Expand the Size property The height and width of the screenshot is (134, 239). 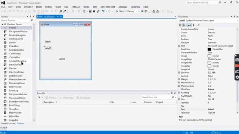tap(179, 99)
